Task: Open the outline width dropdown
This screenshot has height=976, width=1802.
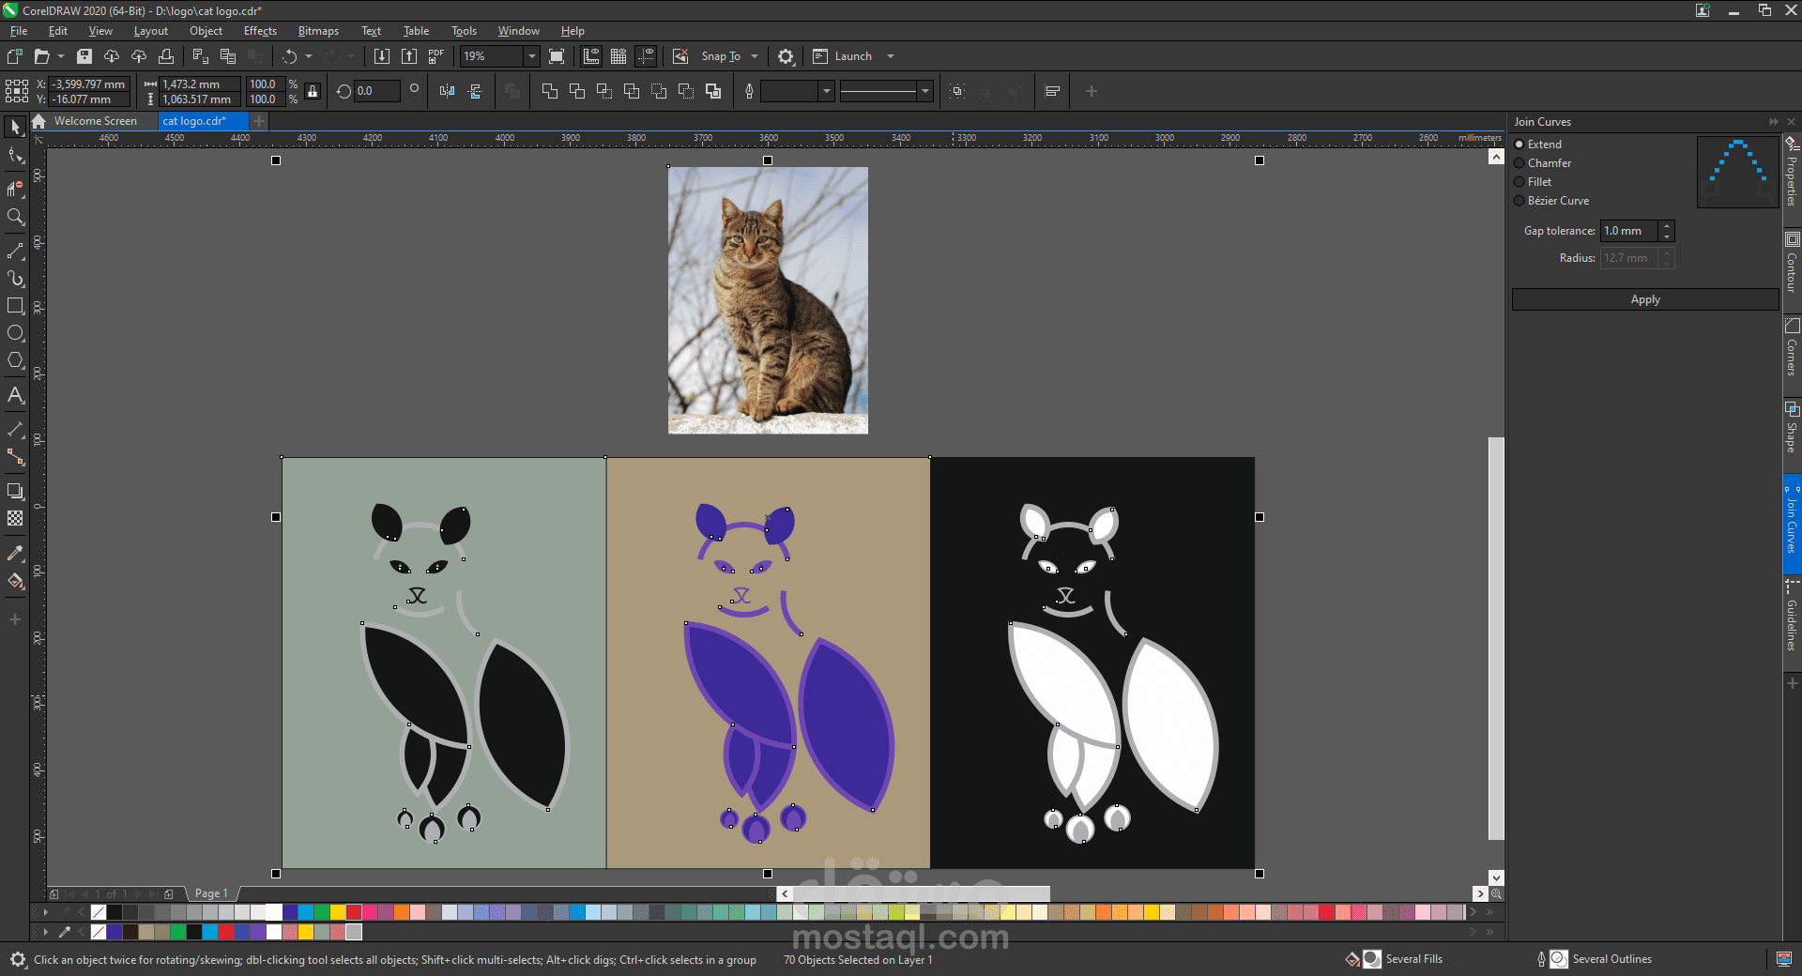Action: [x=826, y=91]
